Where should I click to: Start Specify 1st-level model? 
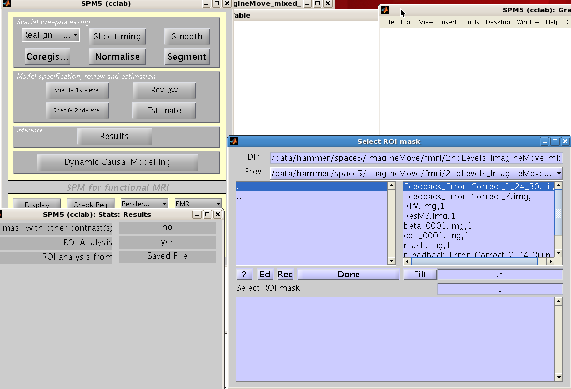coord(77,91)
